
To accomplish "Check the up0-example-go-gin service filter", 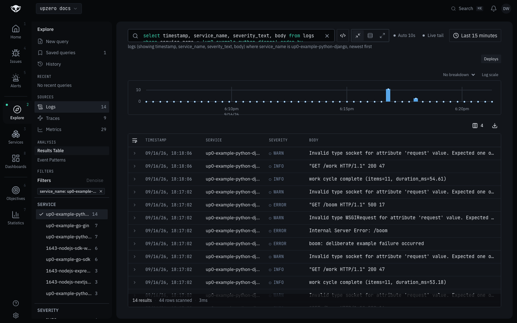I will 72,225.
